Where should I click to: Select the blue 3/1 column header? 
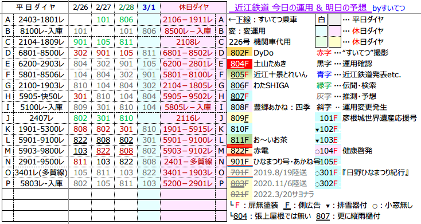coord(149,7)
